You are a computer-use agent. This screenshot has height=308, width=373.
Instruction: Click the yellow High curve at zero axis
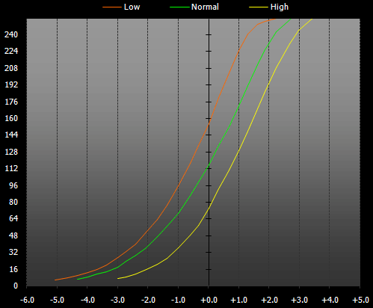coord(209,208)
